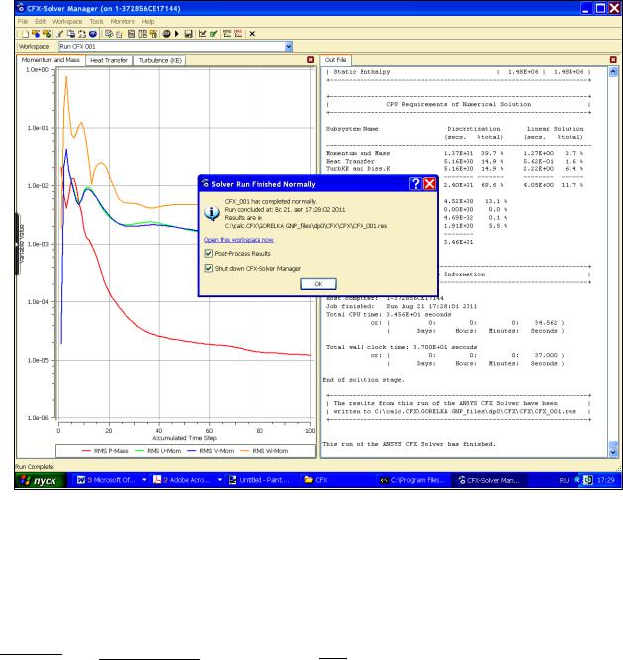Image resolution: width=623 pixels, height=660 pixels.
Task: Click the side-by-side panel layout icon
Action: pyautogui.click(x=143, y=34)
